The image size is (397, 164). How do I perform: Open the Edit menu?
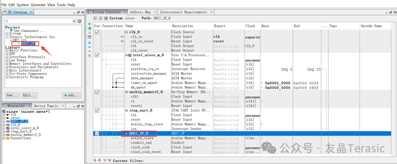[12, 5]
